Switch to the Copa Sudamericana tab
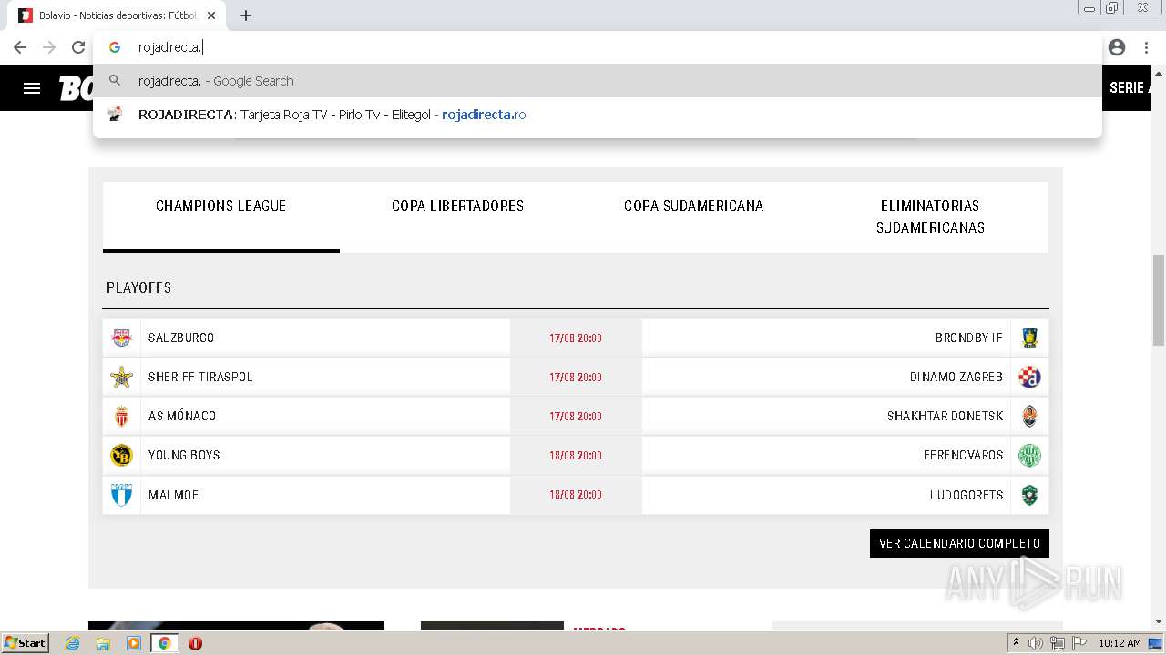The image size is (1166, 655). (694, 217)
